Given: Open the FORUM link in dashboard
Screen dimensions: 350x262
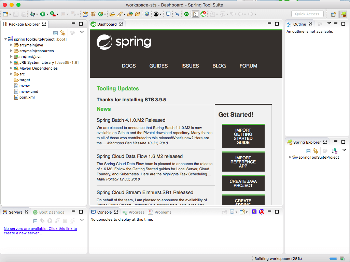Looking at the screenshot, I should click(248, 66).
